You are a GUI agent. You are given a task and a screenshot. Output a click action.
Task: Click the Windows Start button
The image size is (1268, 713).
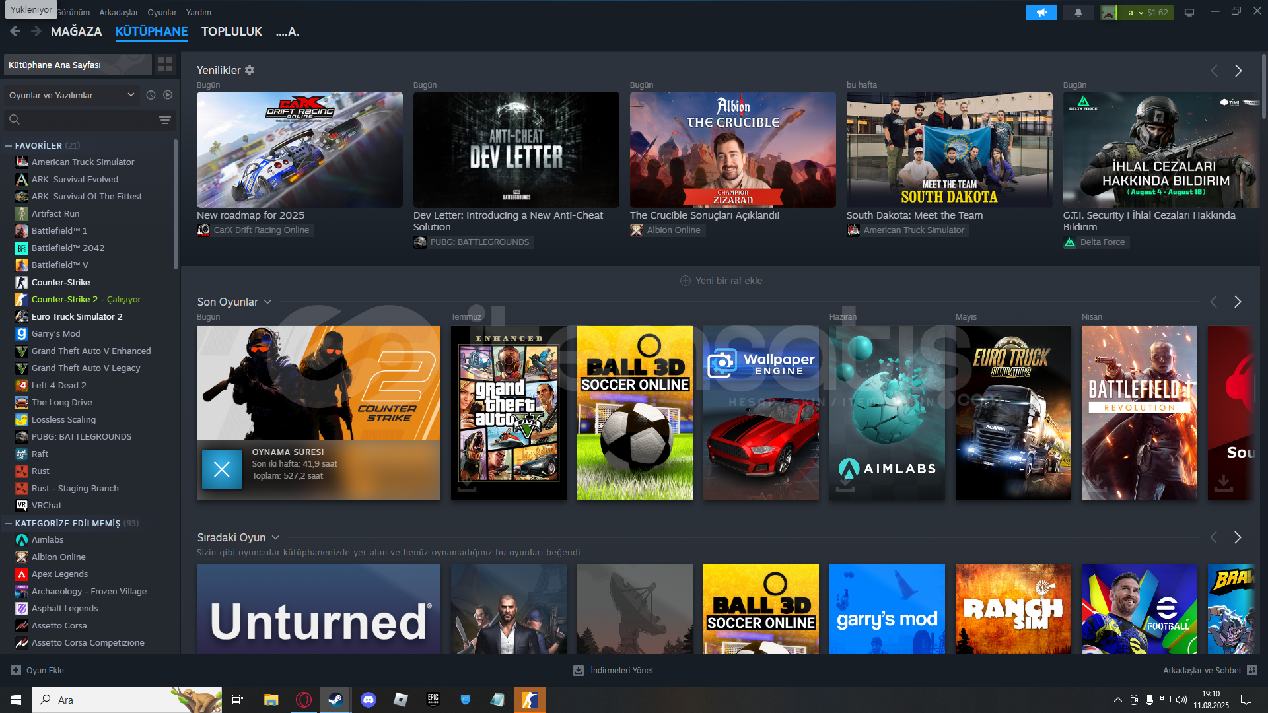pos(16,700)
